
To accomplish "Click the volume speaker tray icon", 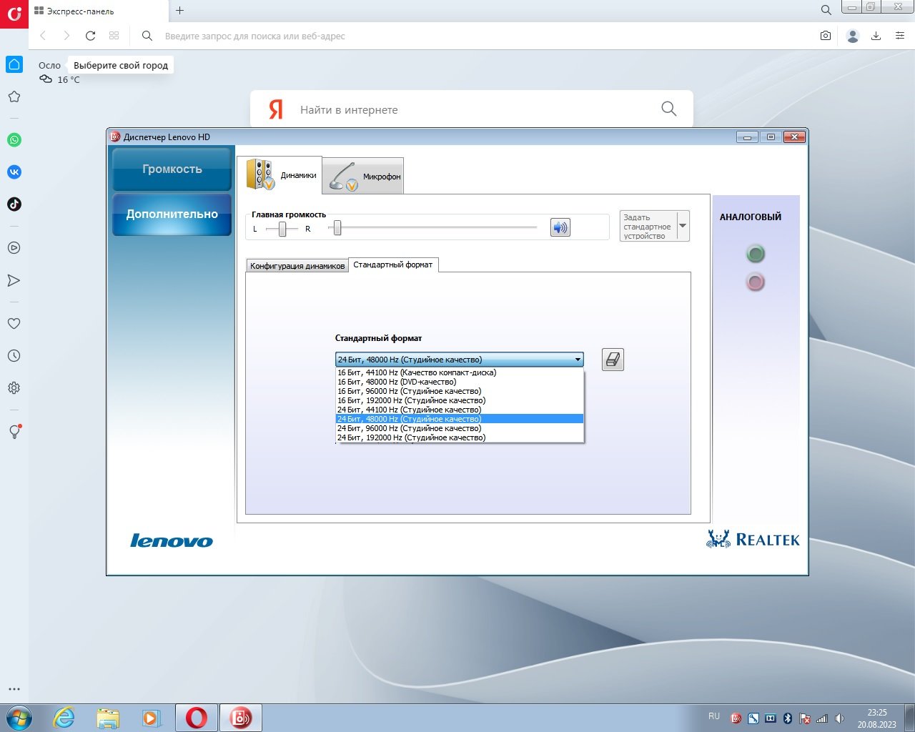I will pos(840,718).
